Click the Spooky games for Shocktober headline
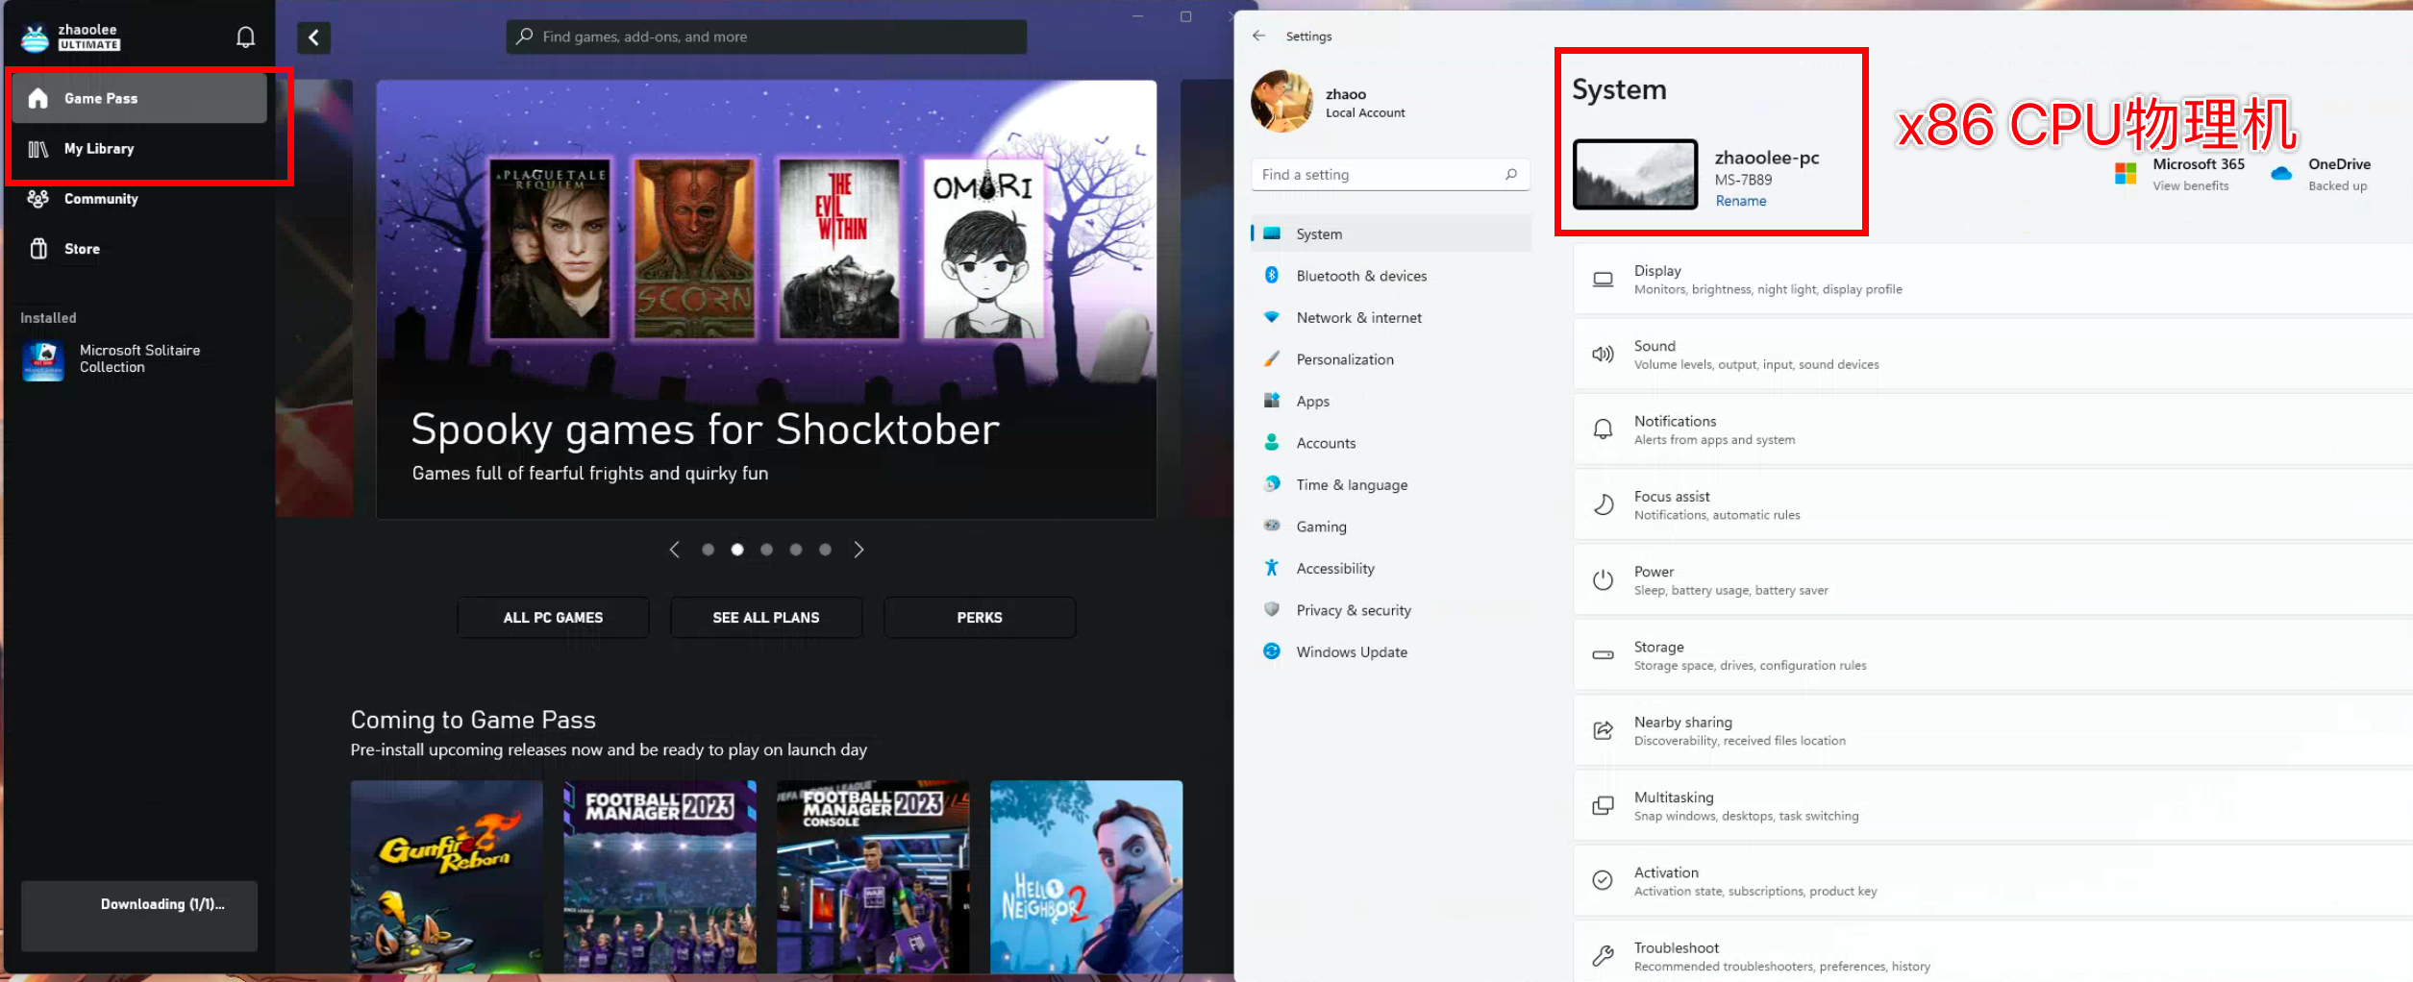Viewport: 2413px width, 982px height. 705,430
